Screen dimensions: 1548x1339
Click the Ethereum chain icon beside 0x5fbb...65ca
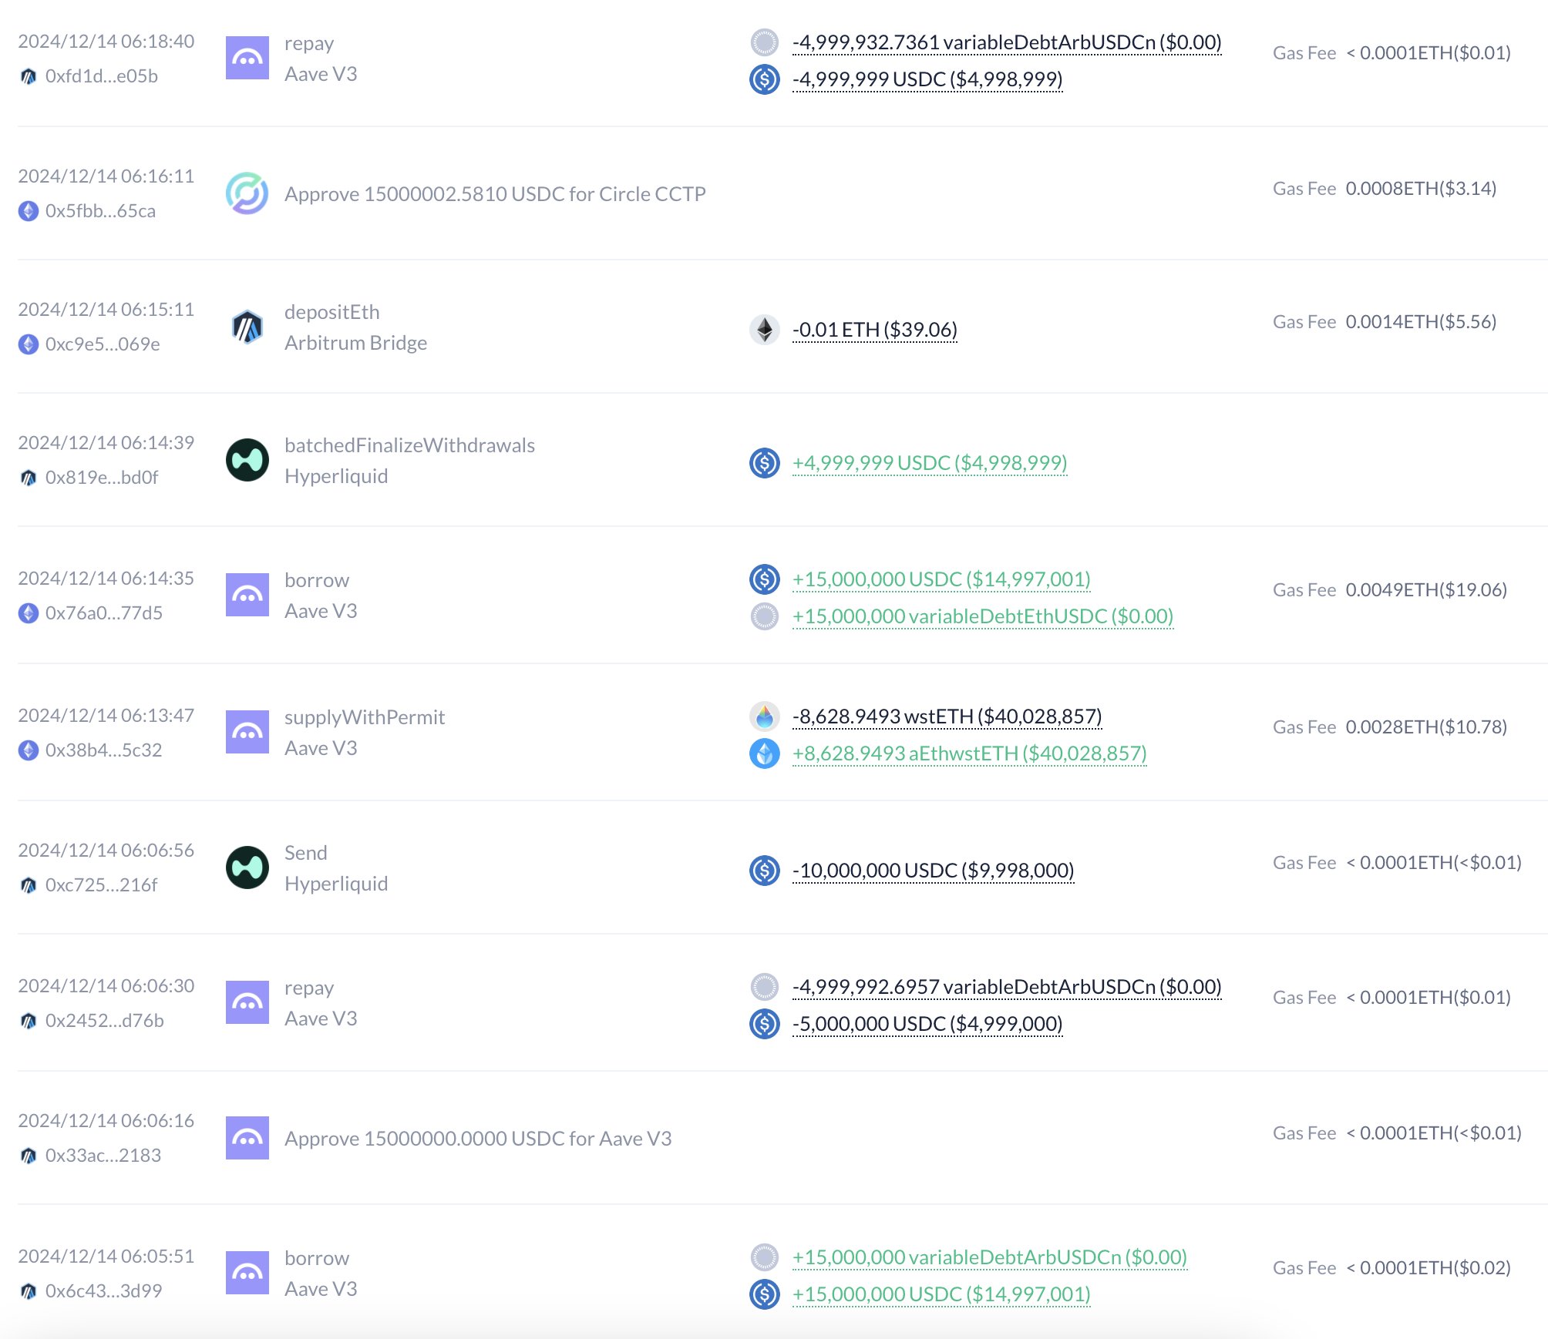click(x=29, y=211)
